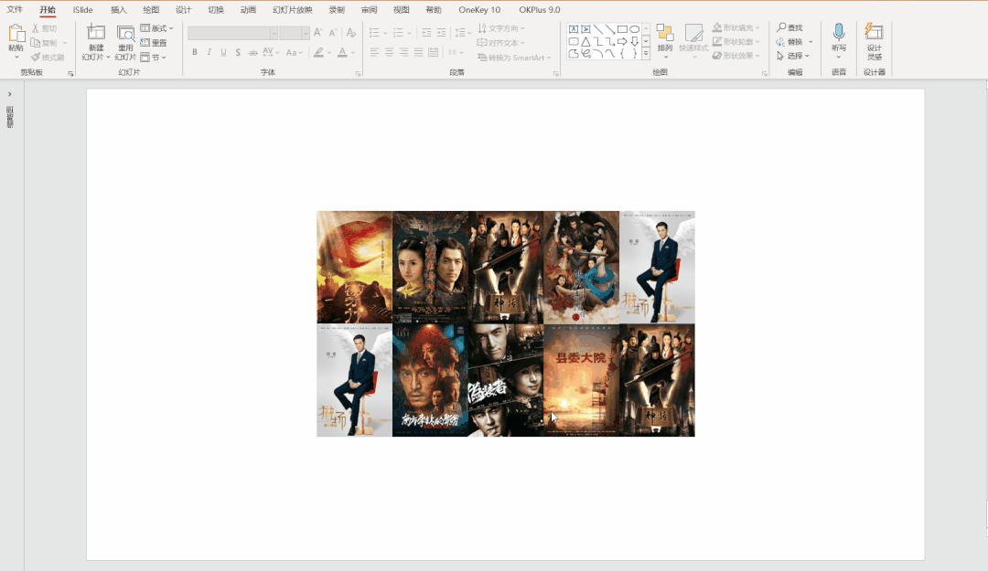Toggle Underline formatting
Image resolution: width=988 pixels, height=571 pixels.
tap(224, 52)
